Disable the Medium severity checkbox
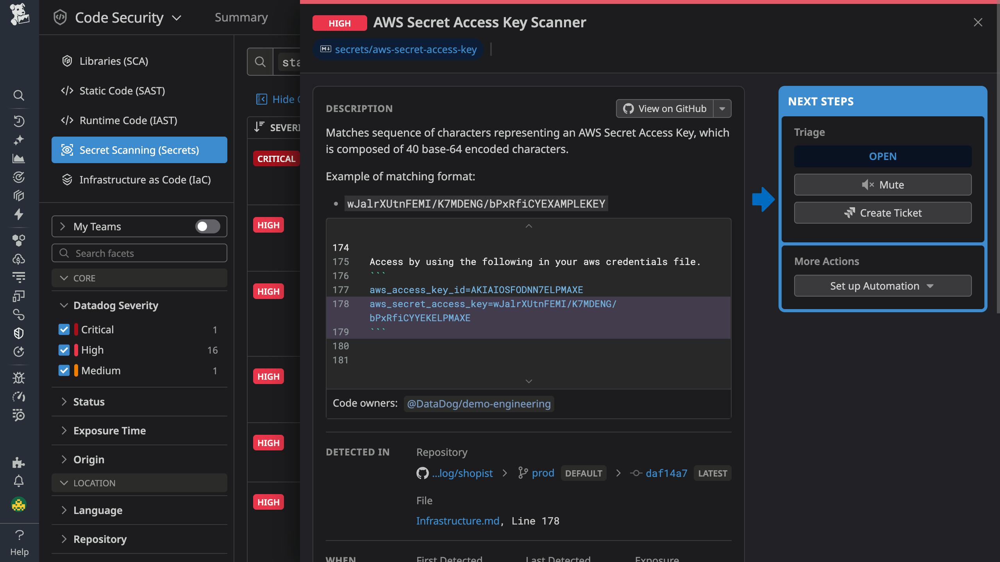 click(64, 370)
